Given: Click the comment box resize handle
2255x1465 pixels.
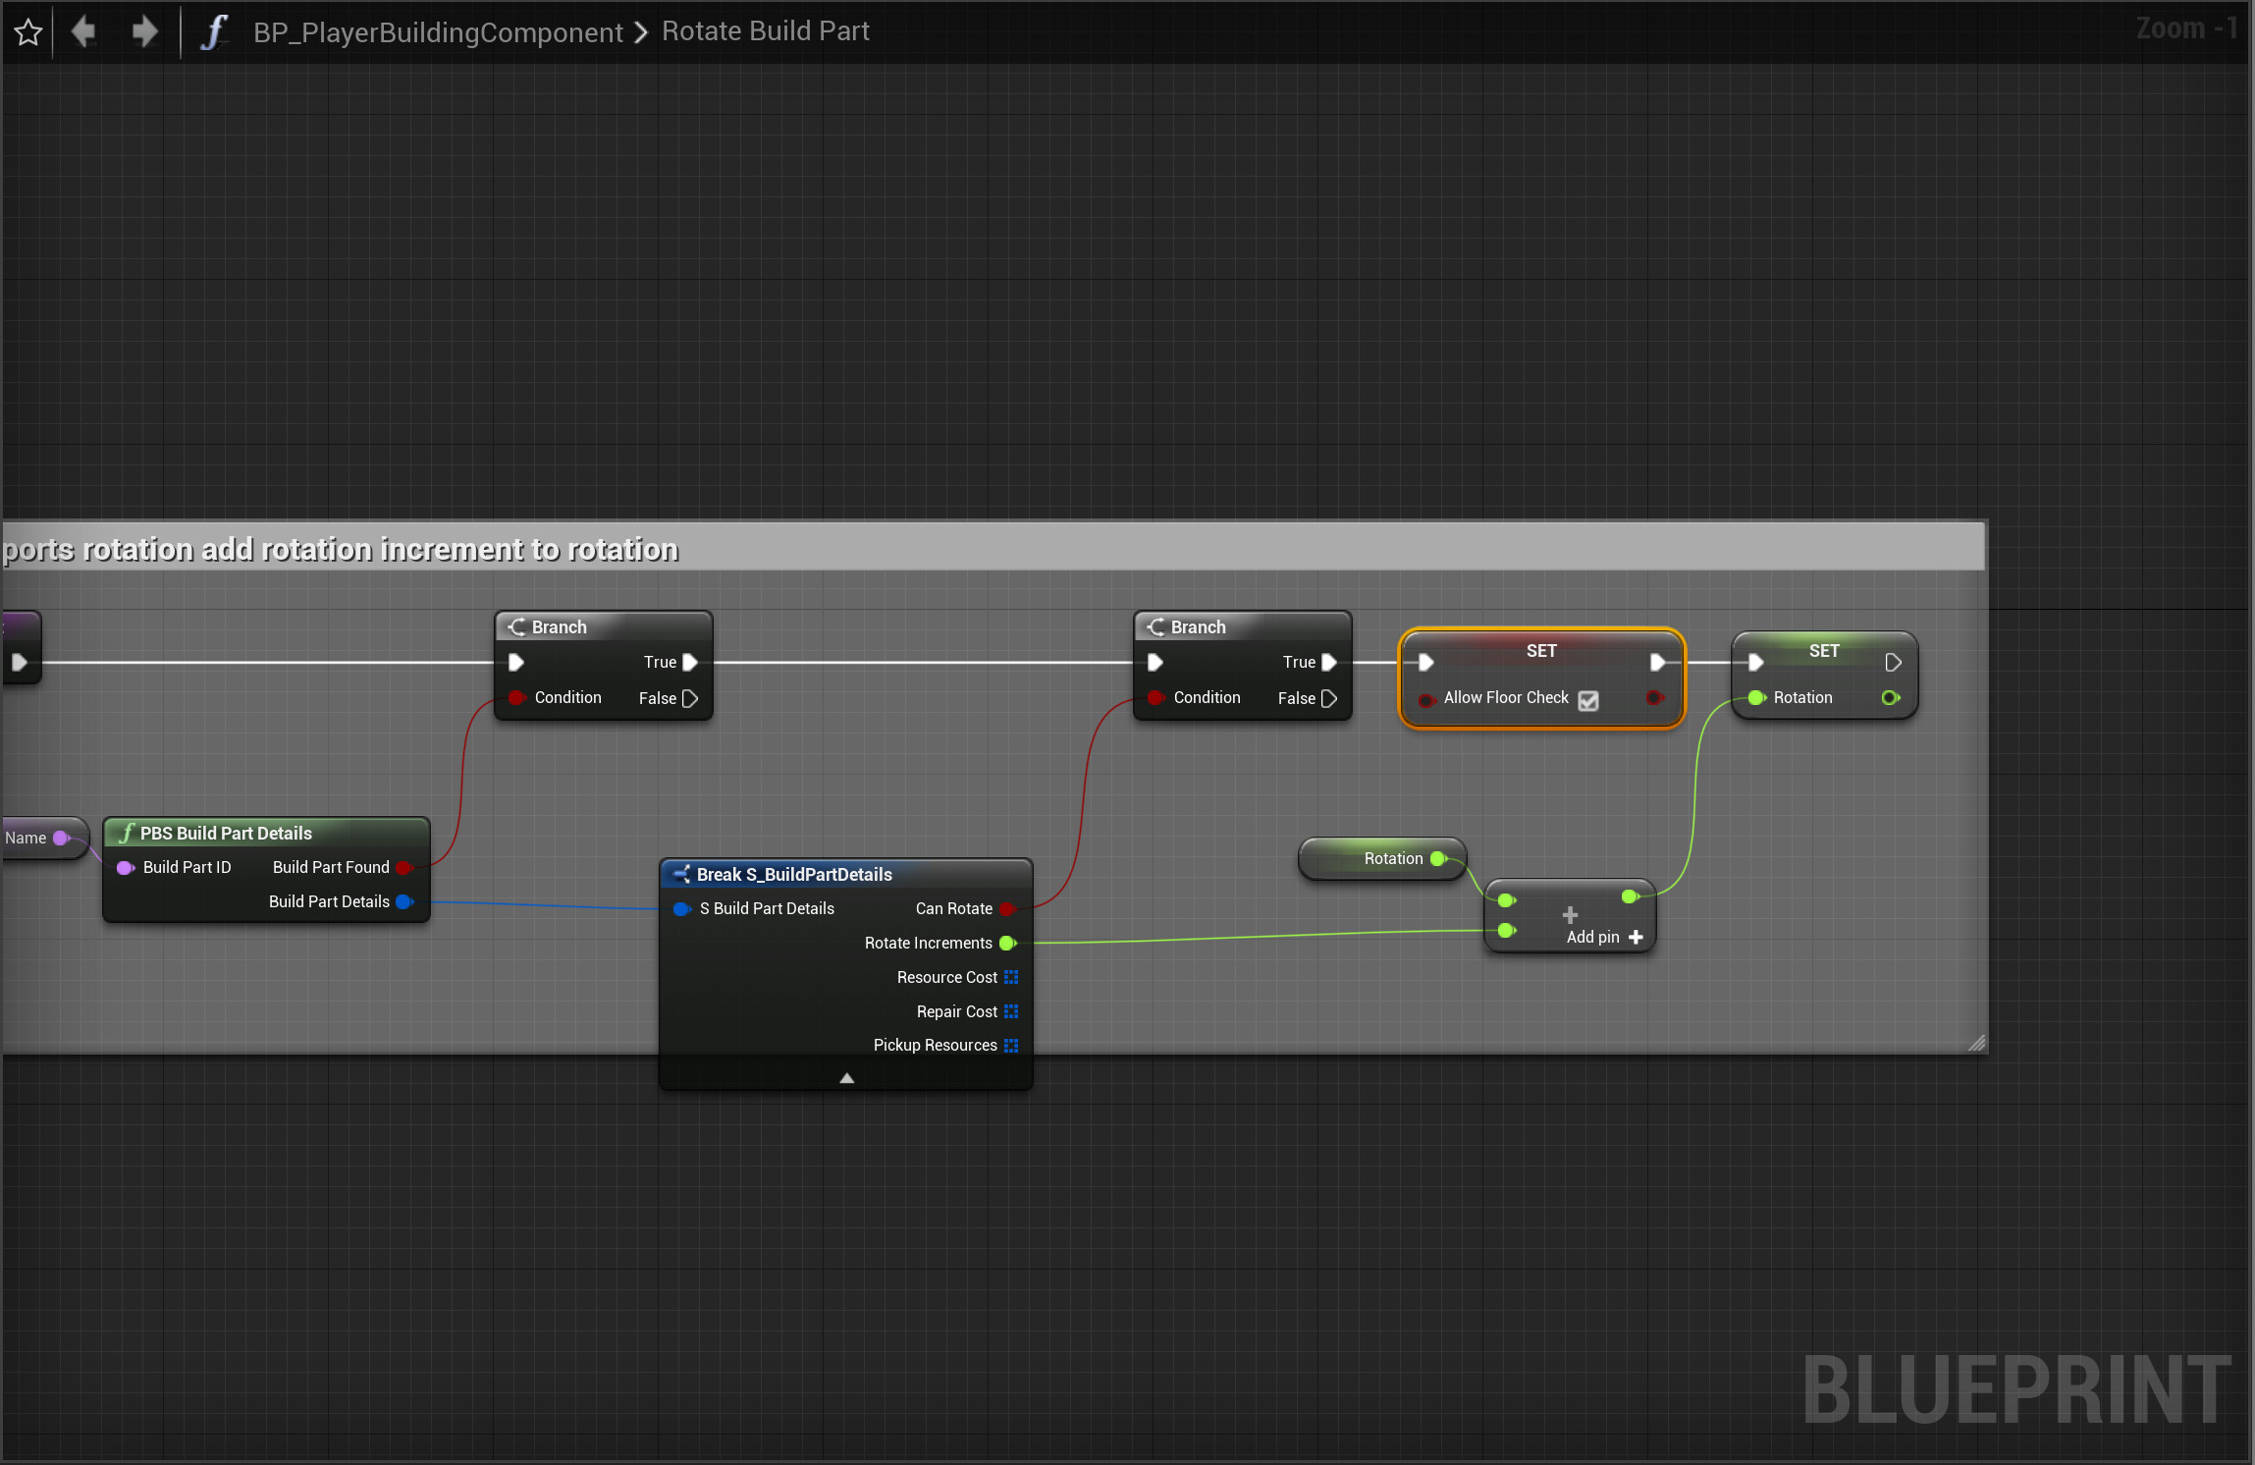Looking at the screenshot, I should [x=1976, y=1043].
